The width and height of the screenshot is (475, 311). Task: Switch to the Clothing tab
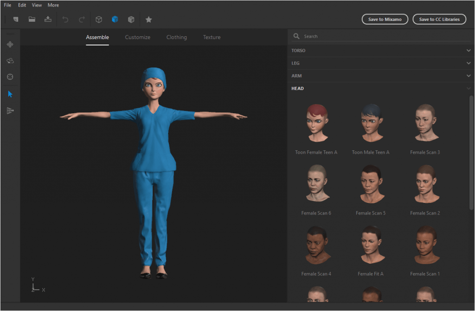(x=176, y=37)
